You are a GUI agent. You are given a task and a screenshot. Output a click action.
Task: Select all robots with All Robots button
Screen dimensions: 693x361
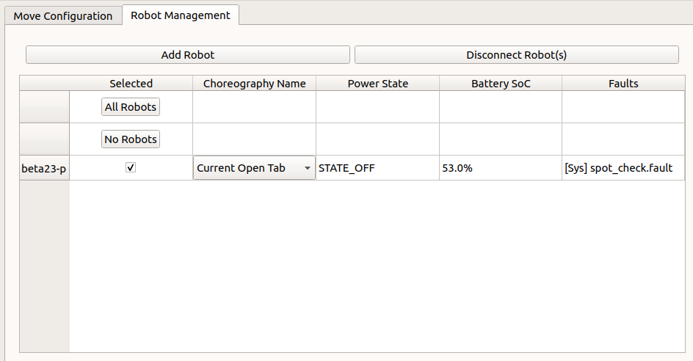point(131,107)
